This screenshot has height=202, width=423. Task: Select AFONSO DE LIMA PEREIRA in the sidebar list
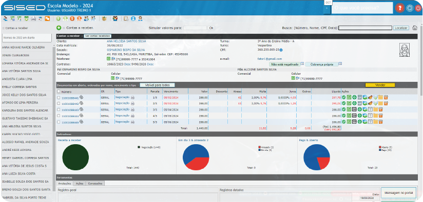(x=20, y=103)
